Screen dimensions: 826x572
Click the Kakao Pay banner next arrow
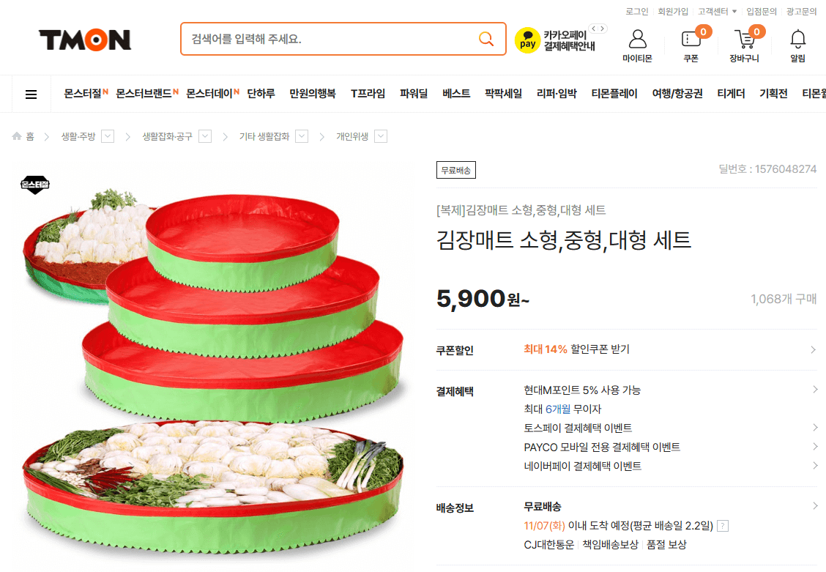(x=602, y=29)
